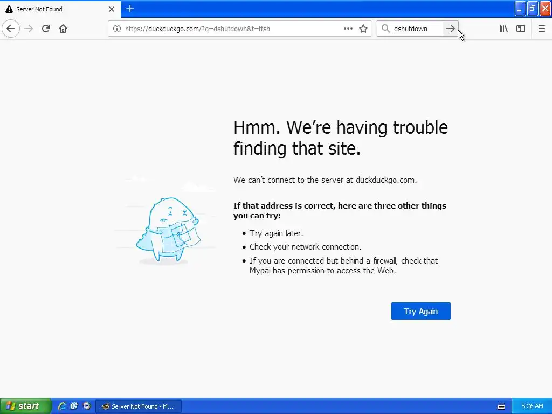
Task: Open the browser home page
Action: (x=63, y=29)
